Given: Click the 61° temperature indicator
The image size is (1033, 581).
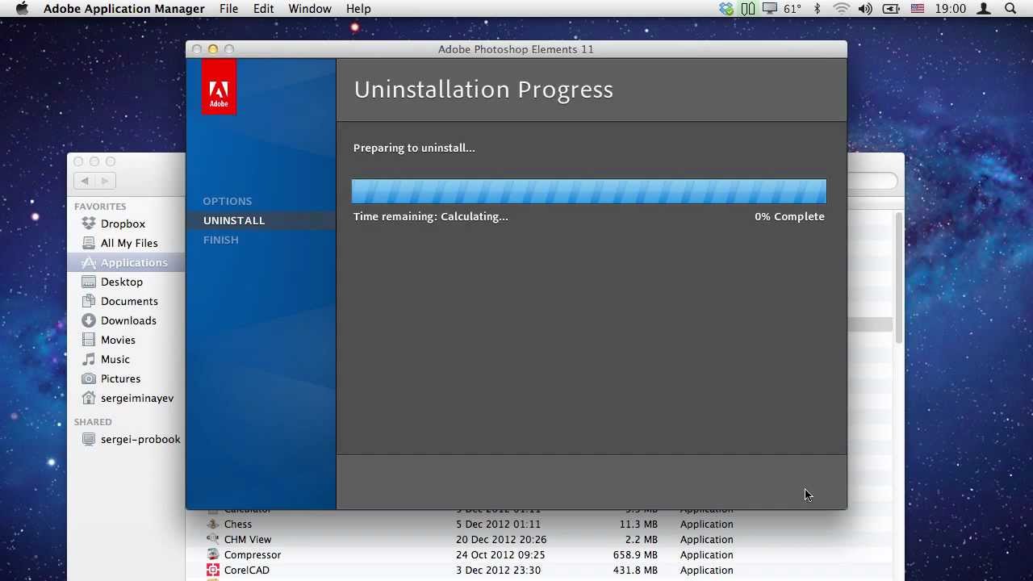Looking at the screenshot, I should tap(793, 9).
